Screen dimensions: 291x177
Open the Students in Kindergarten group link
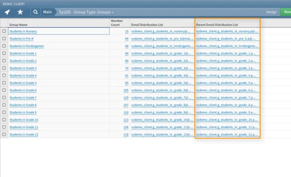click(27, 46)
